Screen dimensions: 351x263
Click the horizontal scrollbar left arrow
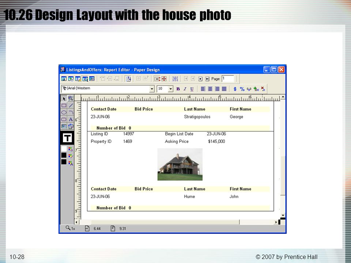click(x=76, y=222)
